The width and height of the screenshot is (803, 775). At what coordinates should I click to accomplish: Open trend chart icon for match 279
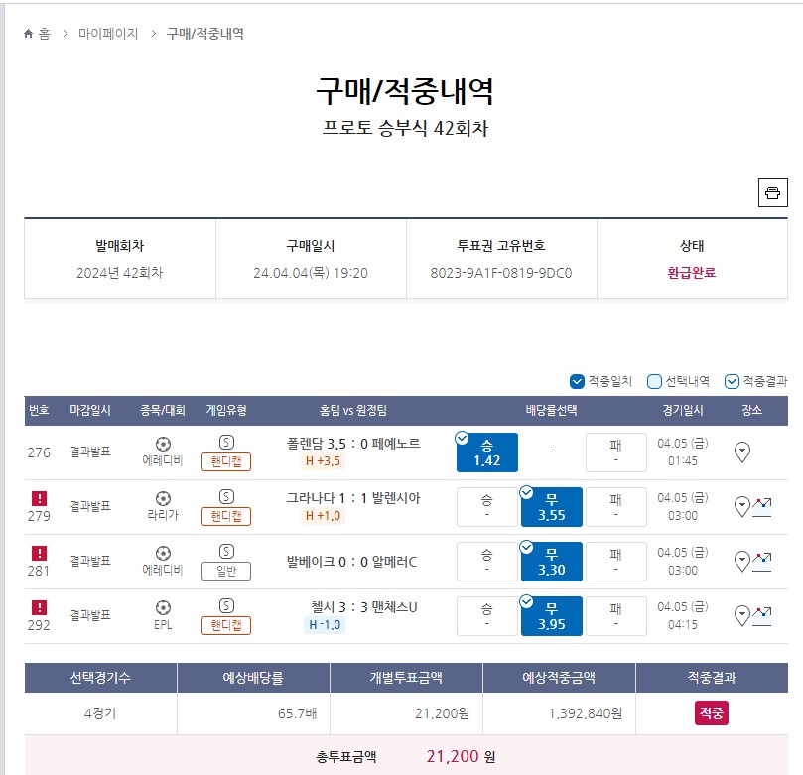pyautogui.click(x=761, y=507)
